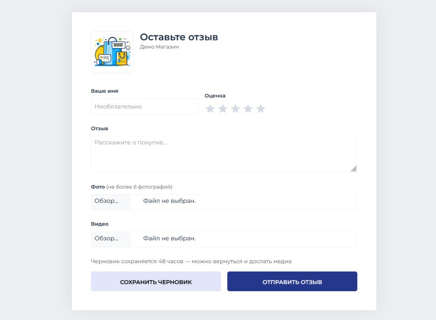Viewport: 436px width, 320px height.
Task: Click the Отзыв field label
Action: tap(100, 129)
